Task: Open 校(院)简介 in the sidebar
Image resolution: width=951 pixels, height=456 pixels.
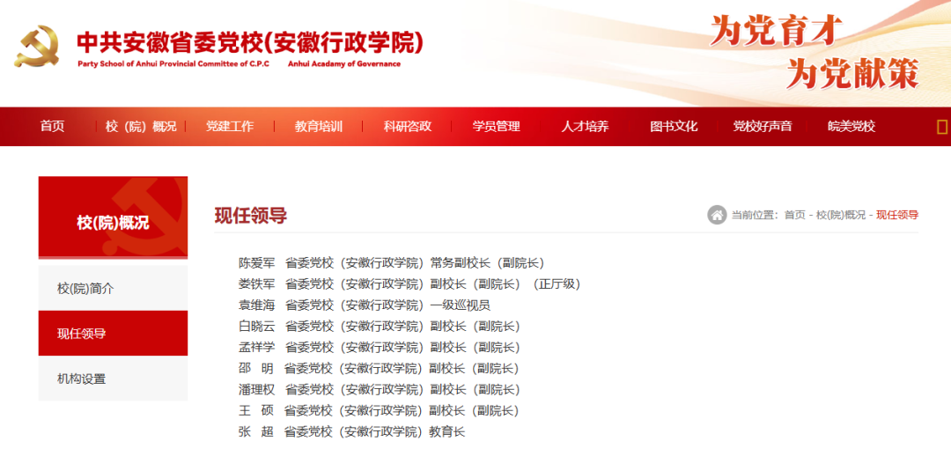Action: 113,289
